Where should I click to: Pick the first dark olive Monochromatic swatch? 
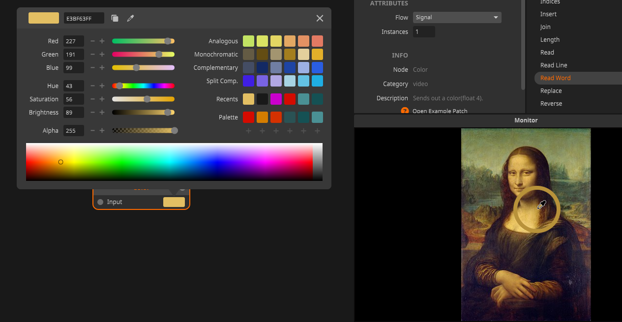pos(248,55)
